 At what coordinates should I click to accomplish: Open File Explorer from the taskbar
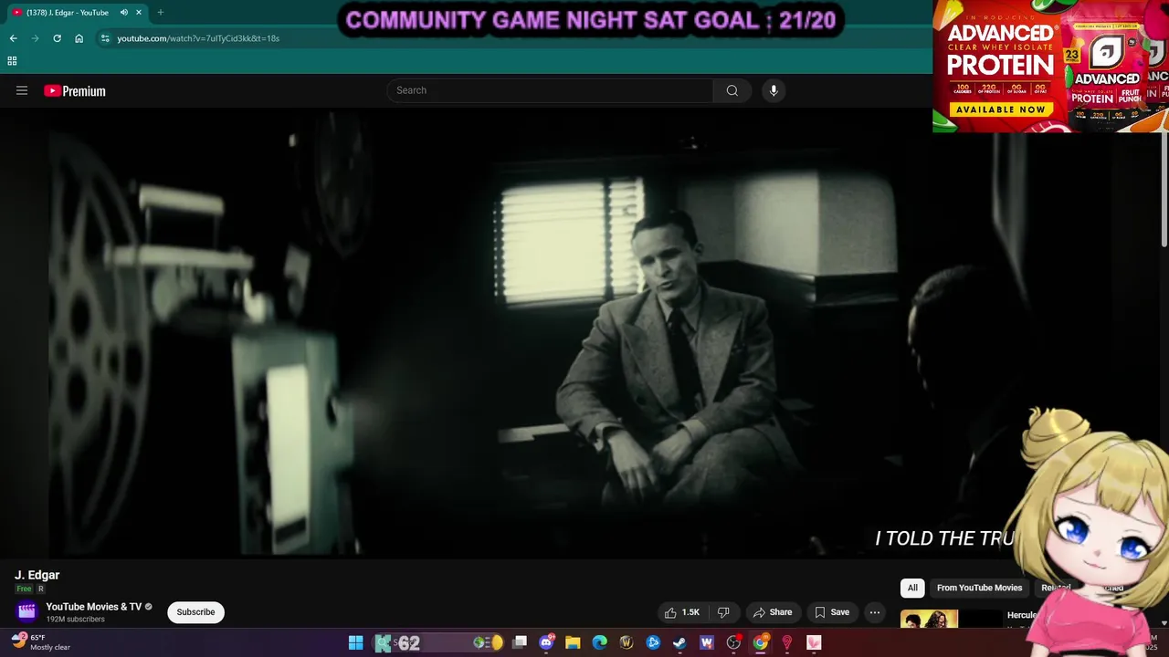[x=573, y=643]
